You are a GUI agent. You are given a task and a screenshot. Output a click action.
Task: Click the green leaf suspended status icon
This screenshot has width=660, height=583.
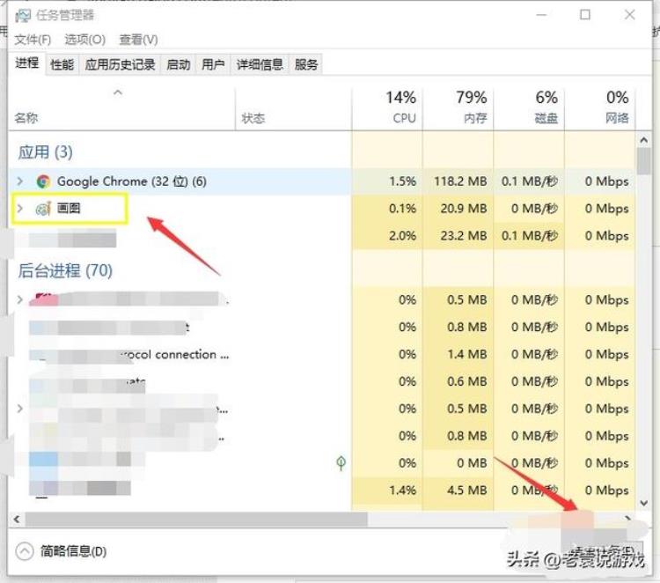pyautogui.click(x=341, y=463)
